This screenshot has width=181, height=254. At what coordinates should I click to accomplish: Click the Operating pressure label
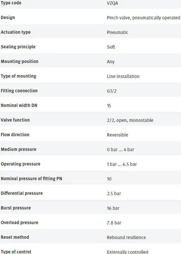point(20,164)
